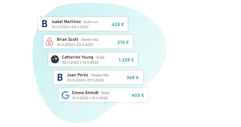The image size is (241, 127).
Task: Click the Google logo icon
Action: tap(65, 95)
